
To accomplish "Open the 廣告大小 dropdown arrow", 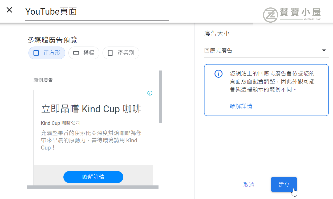I will pyautogui.click(x=324, y=51).
